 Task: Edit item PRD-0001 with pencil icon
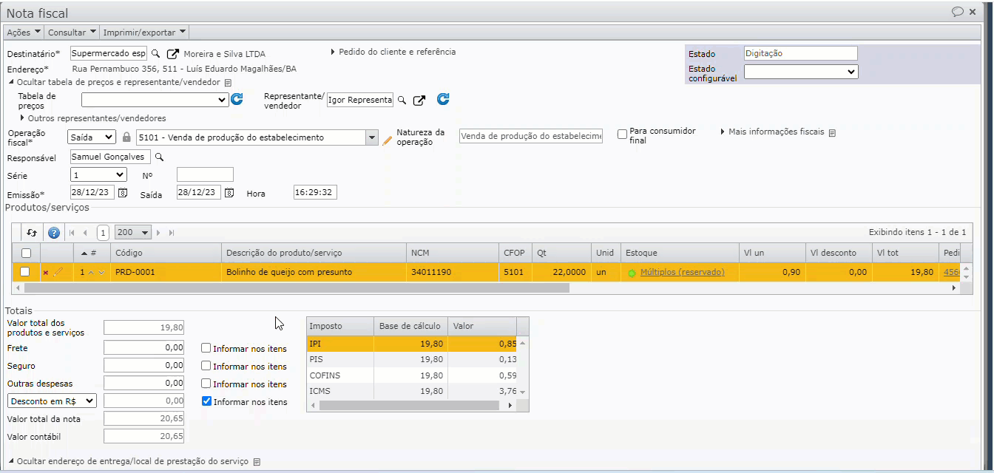pyautogui.click(x=58, y=272)
